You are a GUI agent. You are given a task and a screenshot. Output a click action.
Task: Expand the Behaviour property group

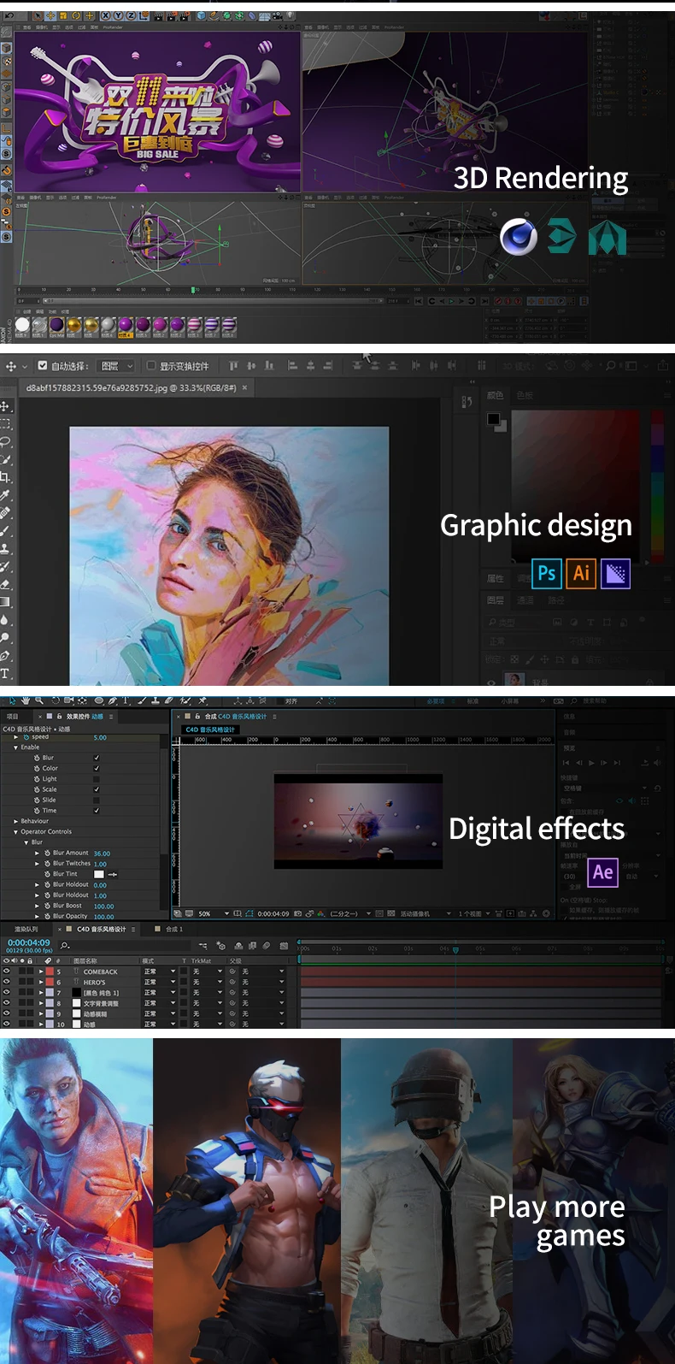[x=15, y=821]
